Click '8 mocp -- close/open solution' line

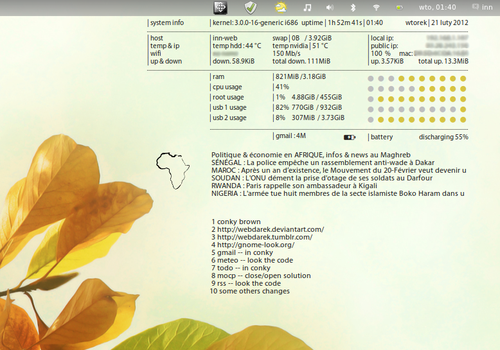pyautogui.click(x=261, y=276)
